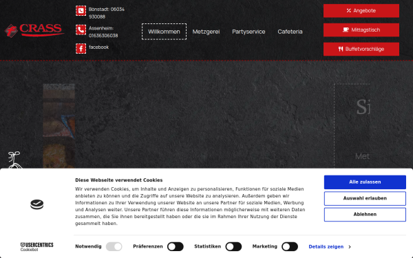
Task: Enable the Marketing cookie switch
Action: pyautogui.click(x=290, y=247)
